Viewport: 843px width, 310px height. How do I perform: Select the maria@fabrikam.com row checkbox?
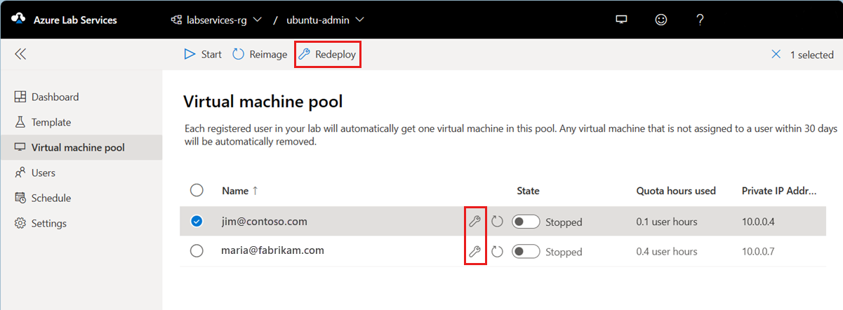[197, 251]
